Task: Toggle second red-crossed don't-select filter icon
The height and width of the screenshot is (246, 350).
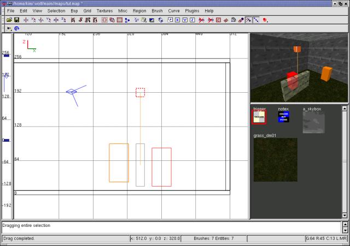Action: click(211, 20)
